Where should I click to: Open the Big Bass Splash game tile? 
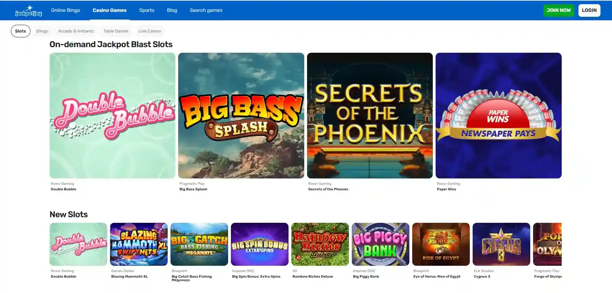coord(241,116)
